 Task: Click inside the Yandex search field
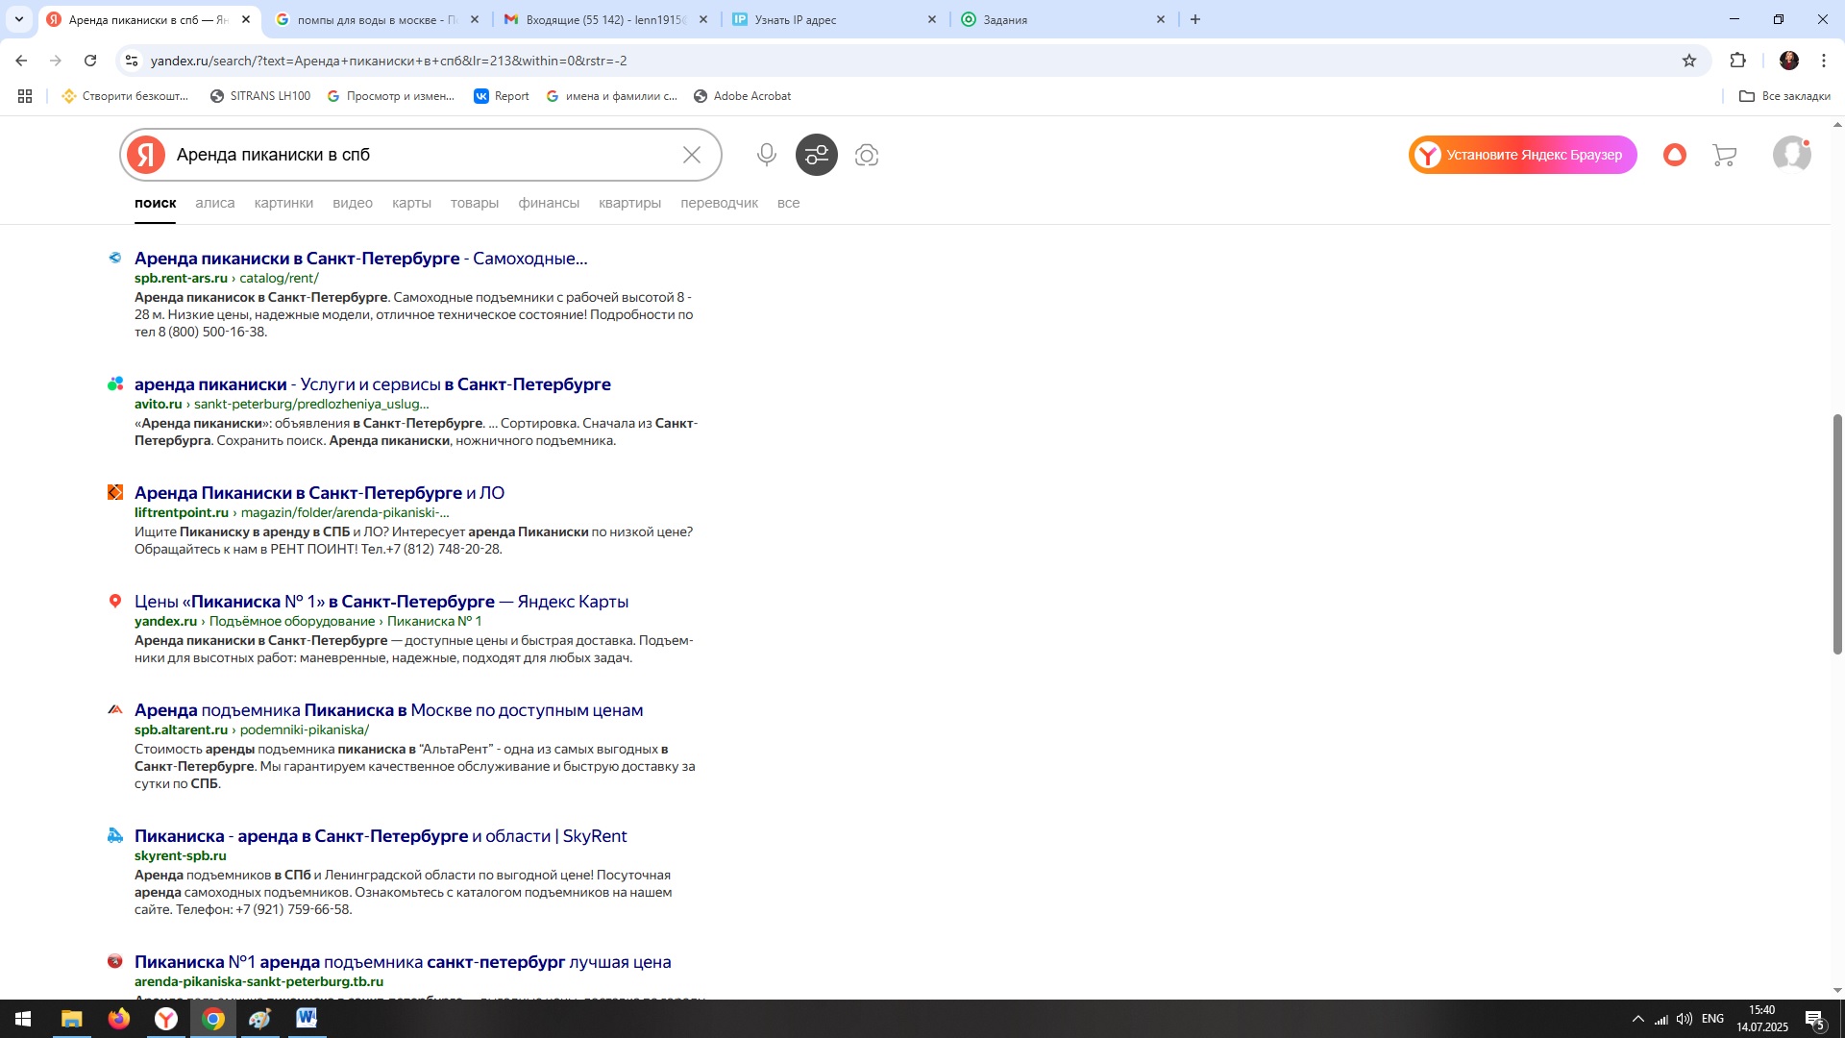point(423,155)
